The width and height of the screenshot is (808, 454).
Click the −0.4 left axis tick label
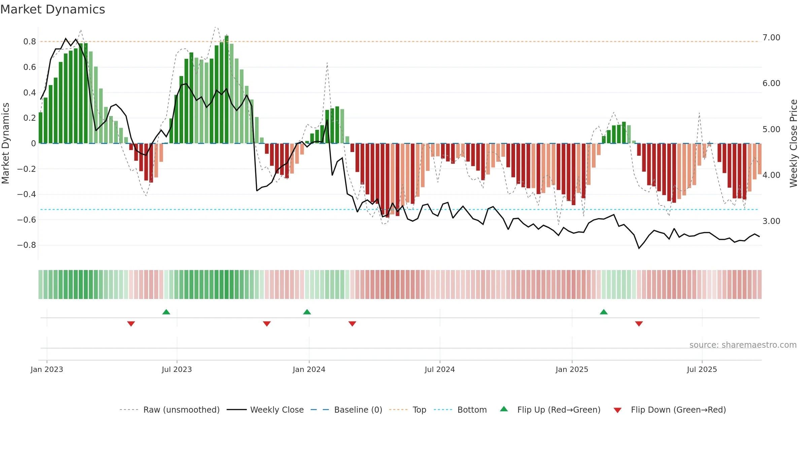coord(27,194)
